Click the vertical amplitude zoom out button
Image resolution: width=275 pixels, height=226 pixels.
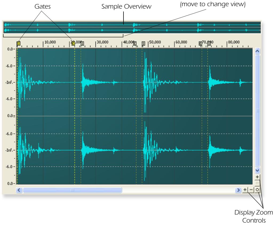point(257,183)
